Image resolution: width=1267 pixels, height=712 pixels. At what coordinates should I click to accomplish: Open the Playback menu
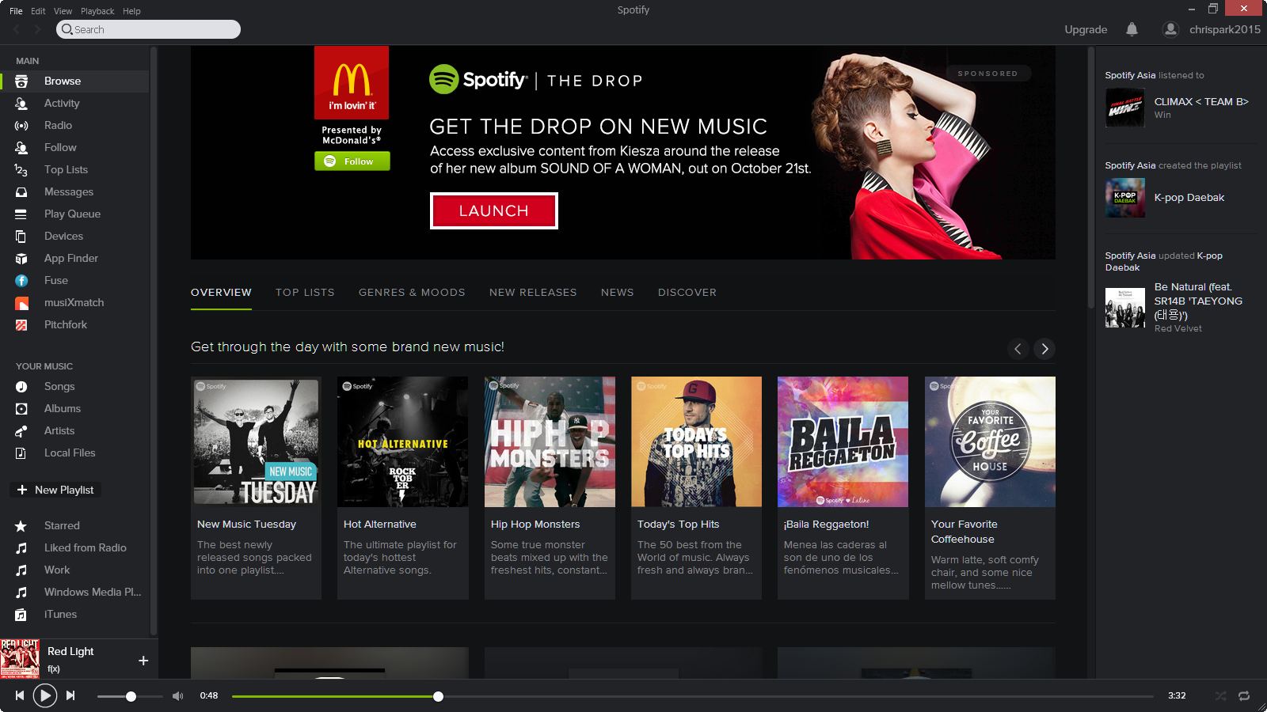click(x=97, y=10)
